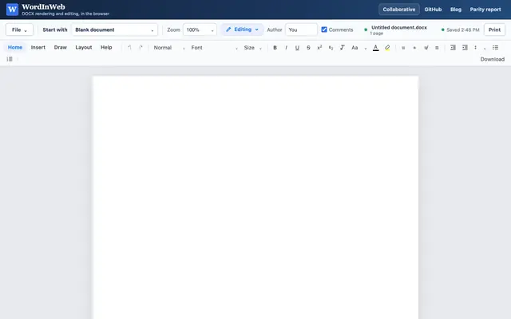Open the Font family dropdown
The width and height of the screenshot is (511, 319).
tap(214, 48)
